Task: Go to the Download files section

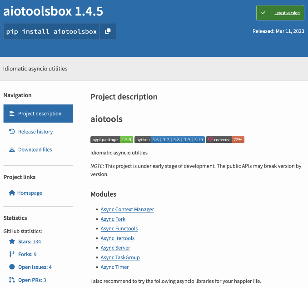Action: [35, 149]
